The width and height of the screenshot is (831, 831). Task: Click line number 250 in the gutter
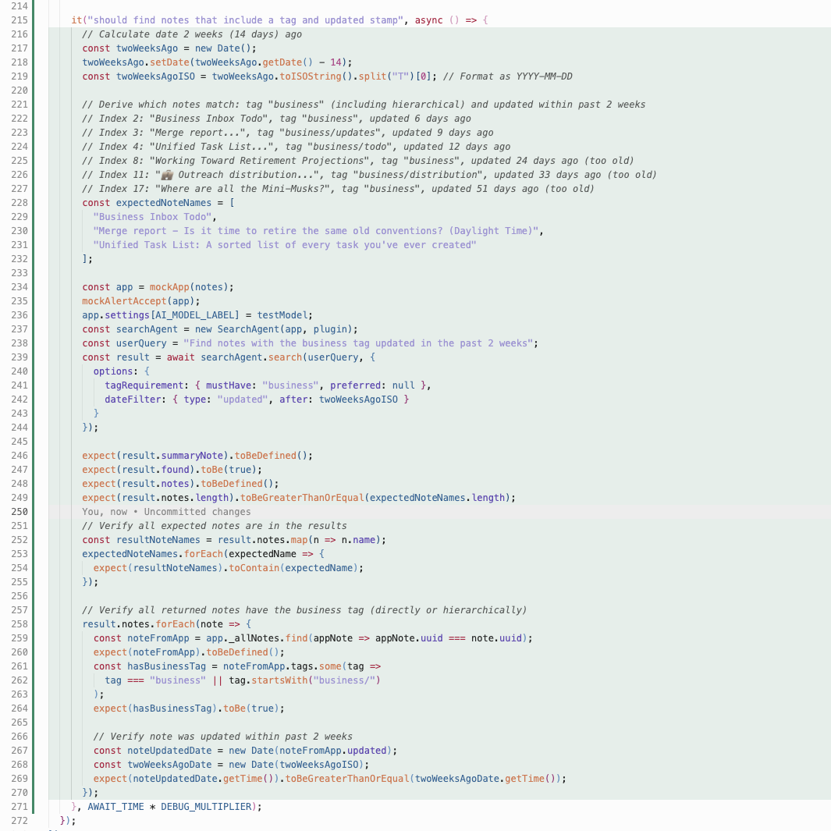20,512
